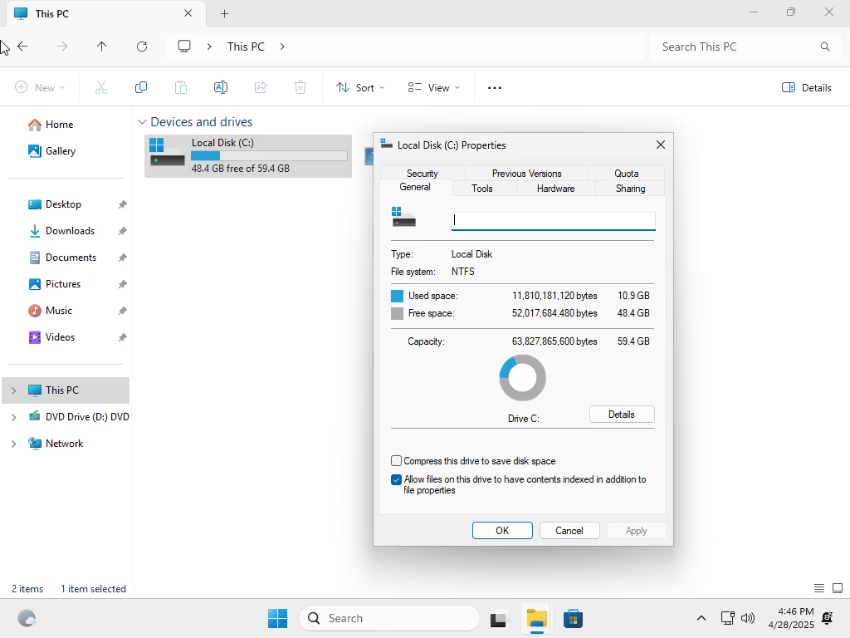Click the Cut scissors icon
Screen dimensions: 850x638
coord(100,87)
